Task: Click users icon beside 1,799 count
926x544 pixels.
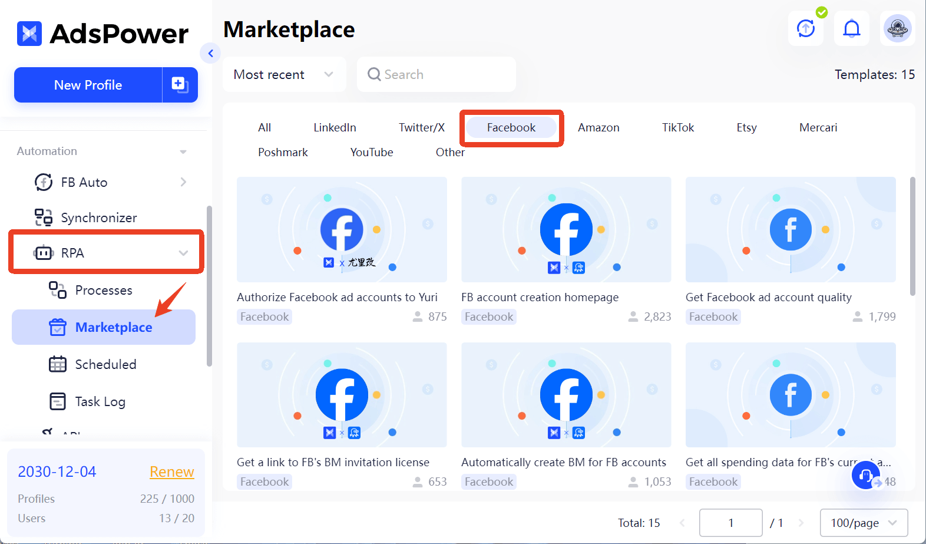Action: click(x=858, y=316)
